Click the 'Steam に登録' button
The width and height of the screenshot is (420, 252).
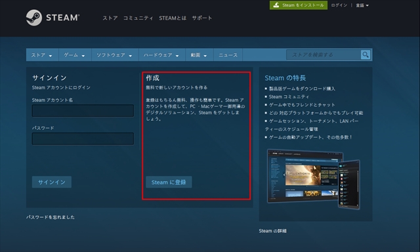point(169,182)
